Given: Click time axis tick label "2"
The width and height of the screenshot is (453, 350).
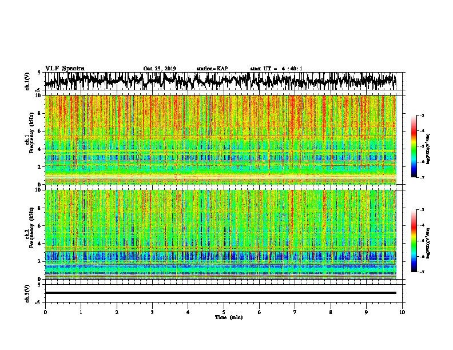Looking at the screenshot, I should pyautogui.click(x=117, y=312).
